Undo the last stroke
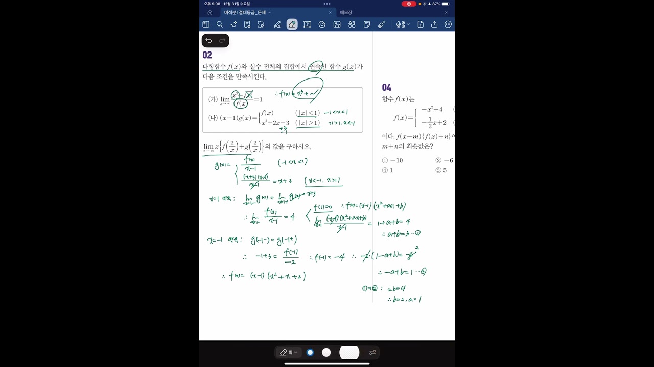The image size is (654, 367). pyautogui.click(x=208, y=41)
